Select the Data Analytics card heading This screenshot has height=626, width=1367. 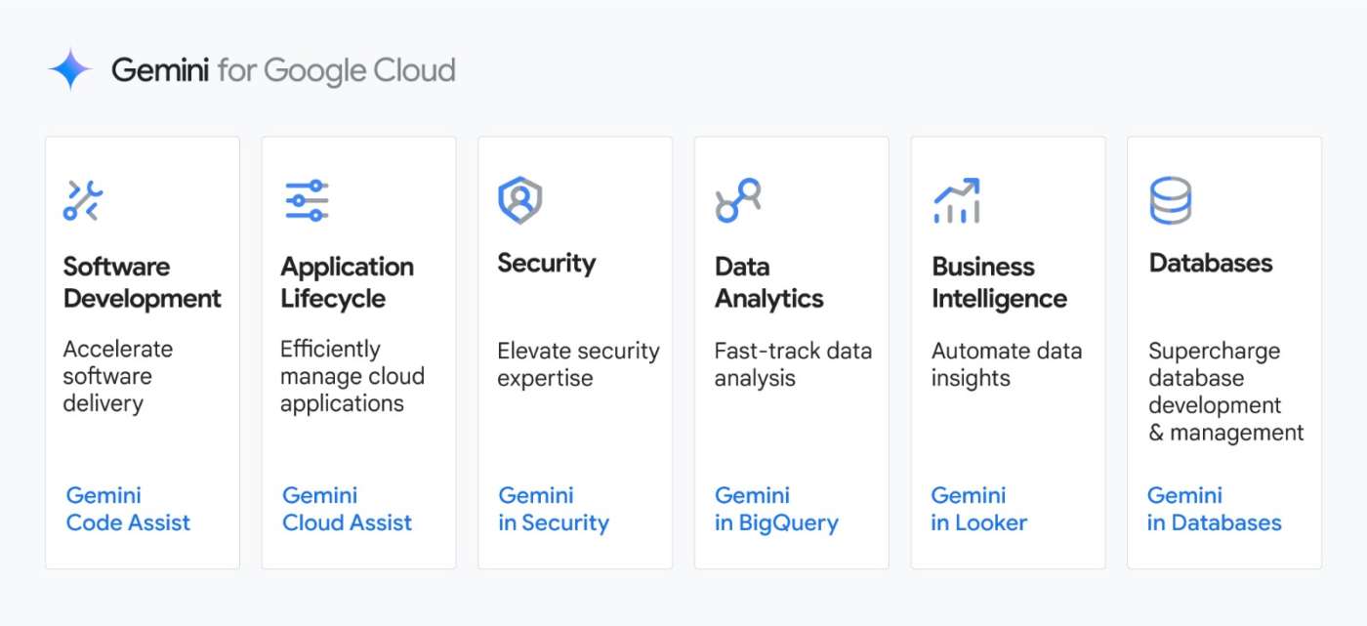(768, 282)
